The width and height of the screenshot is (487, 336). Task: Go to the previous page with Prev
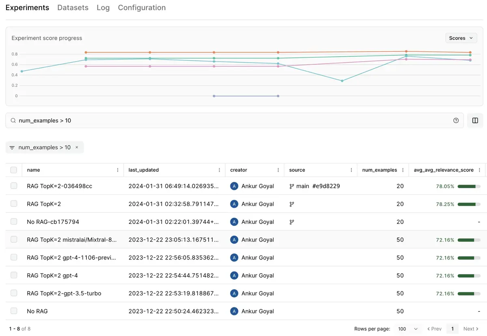pyautogui.click(x=434, y=329)
